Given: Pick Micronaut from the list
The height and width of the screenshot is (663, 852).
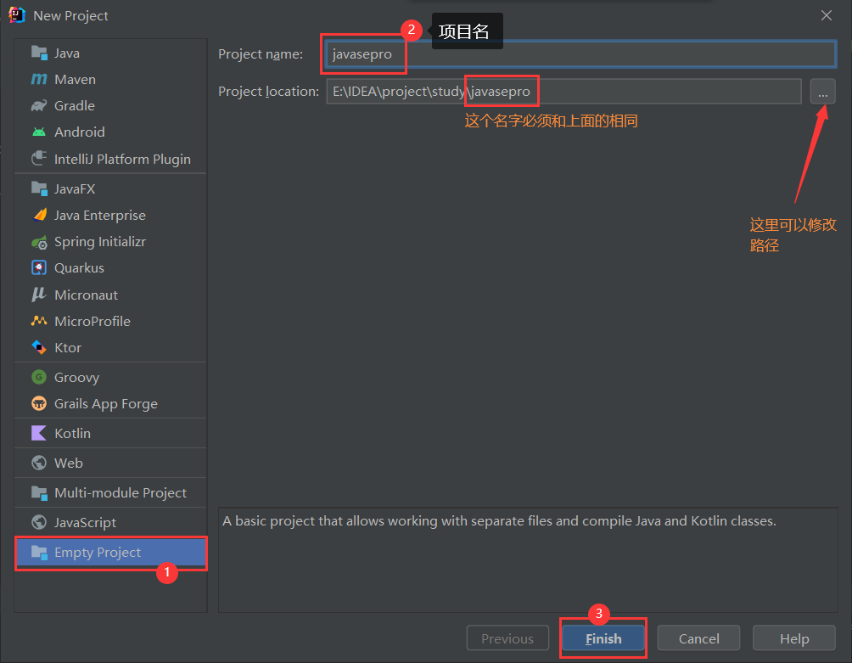Looking at the screenshot, I should click(x=111, y=295).
